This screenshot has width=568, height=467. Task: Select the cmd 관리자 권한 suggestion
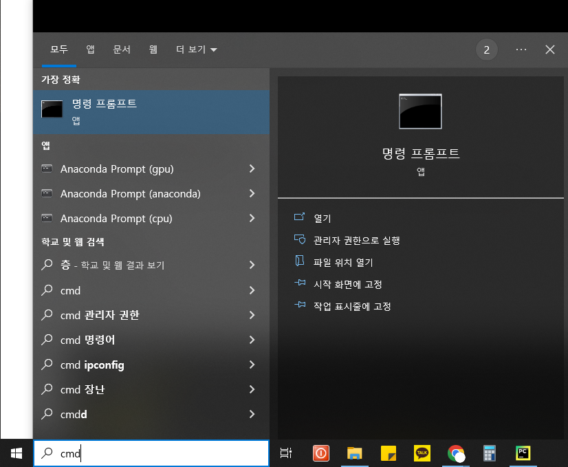tap(151, 315)
